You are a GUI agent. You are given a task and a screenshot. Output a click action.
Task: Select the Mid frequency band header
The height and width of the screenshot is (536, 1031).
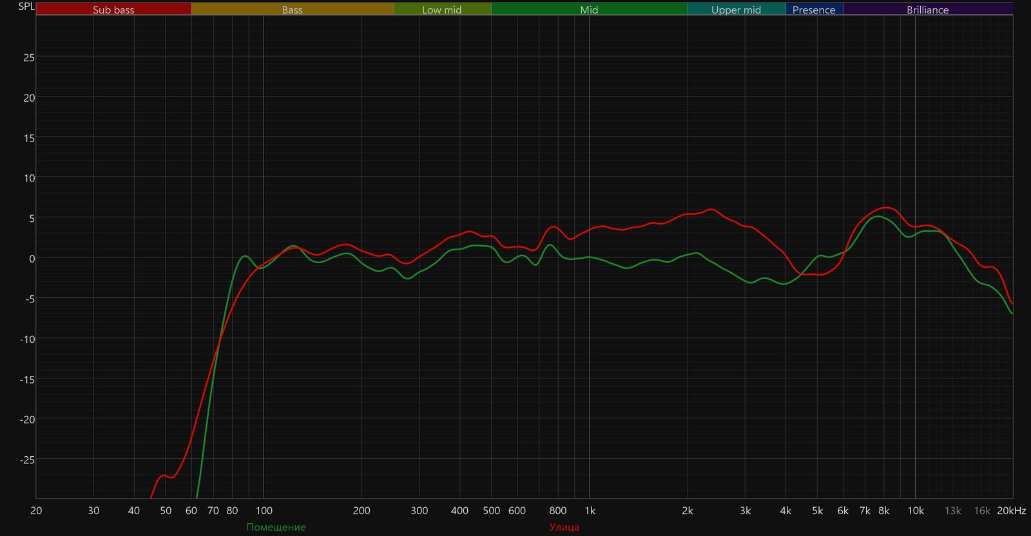[x=589, y=9]
